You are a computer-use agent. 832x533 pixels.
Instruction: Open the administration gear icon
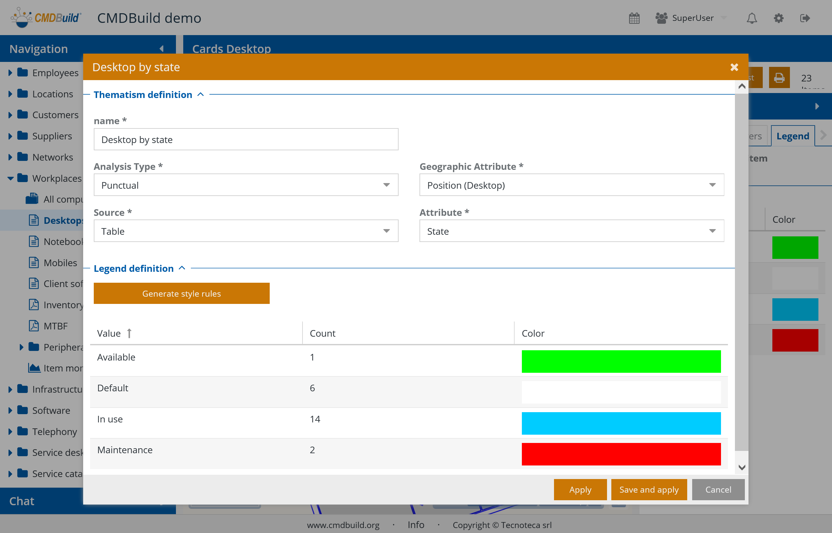click(x=778, y=18)
